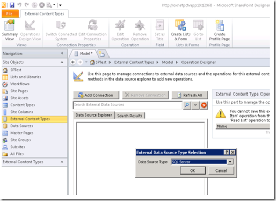
Task: Open Site Assets in navigation
Action: pyautogui.click(x=34, y=98)
